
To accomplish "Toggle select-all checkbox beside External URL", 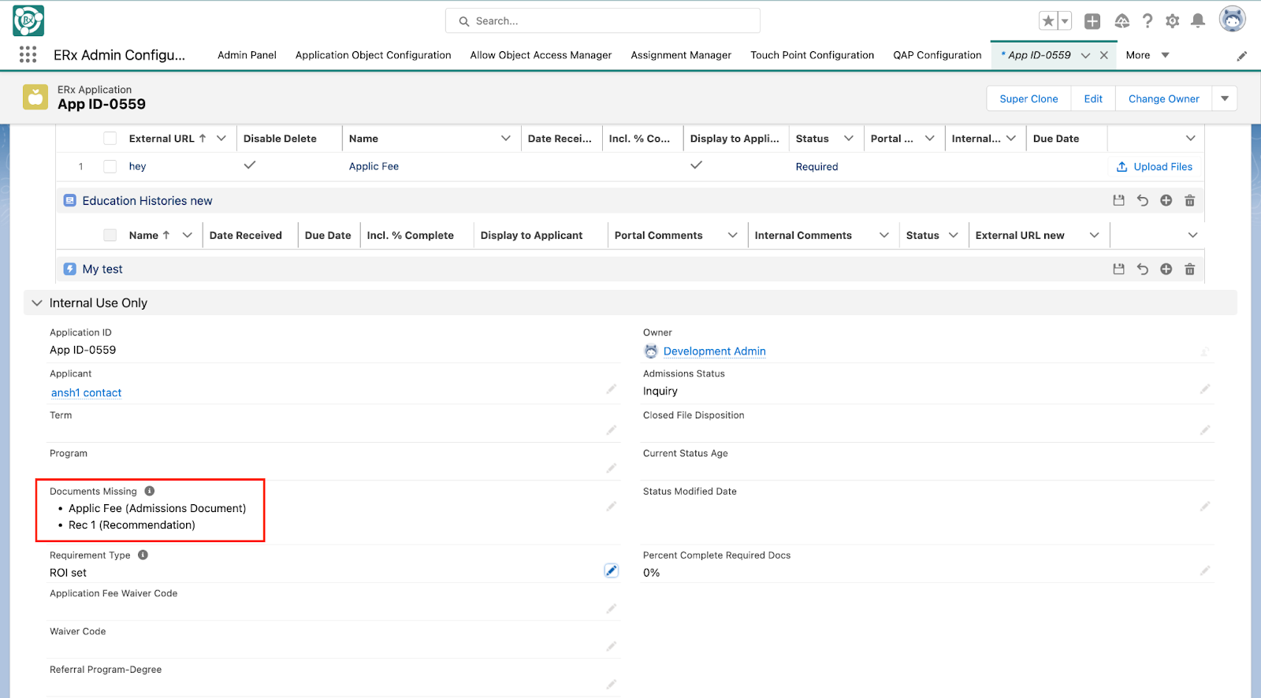I will 110,139.
